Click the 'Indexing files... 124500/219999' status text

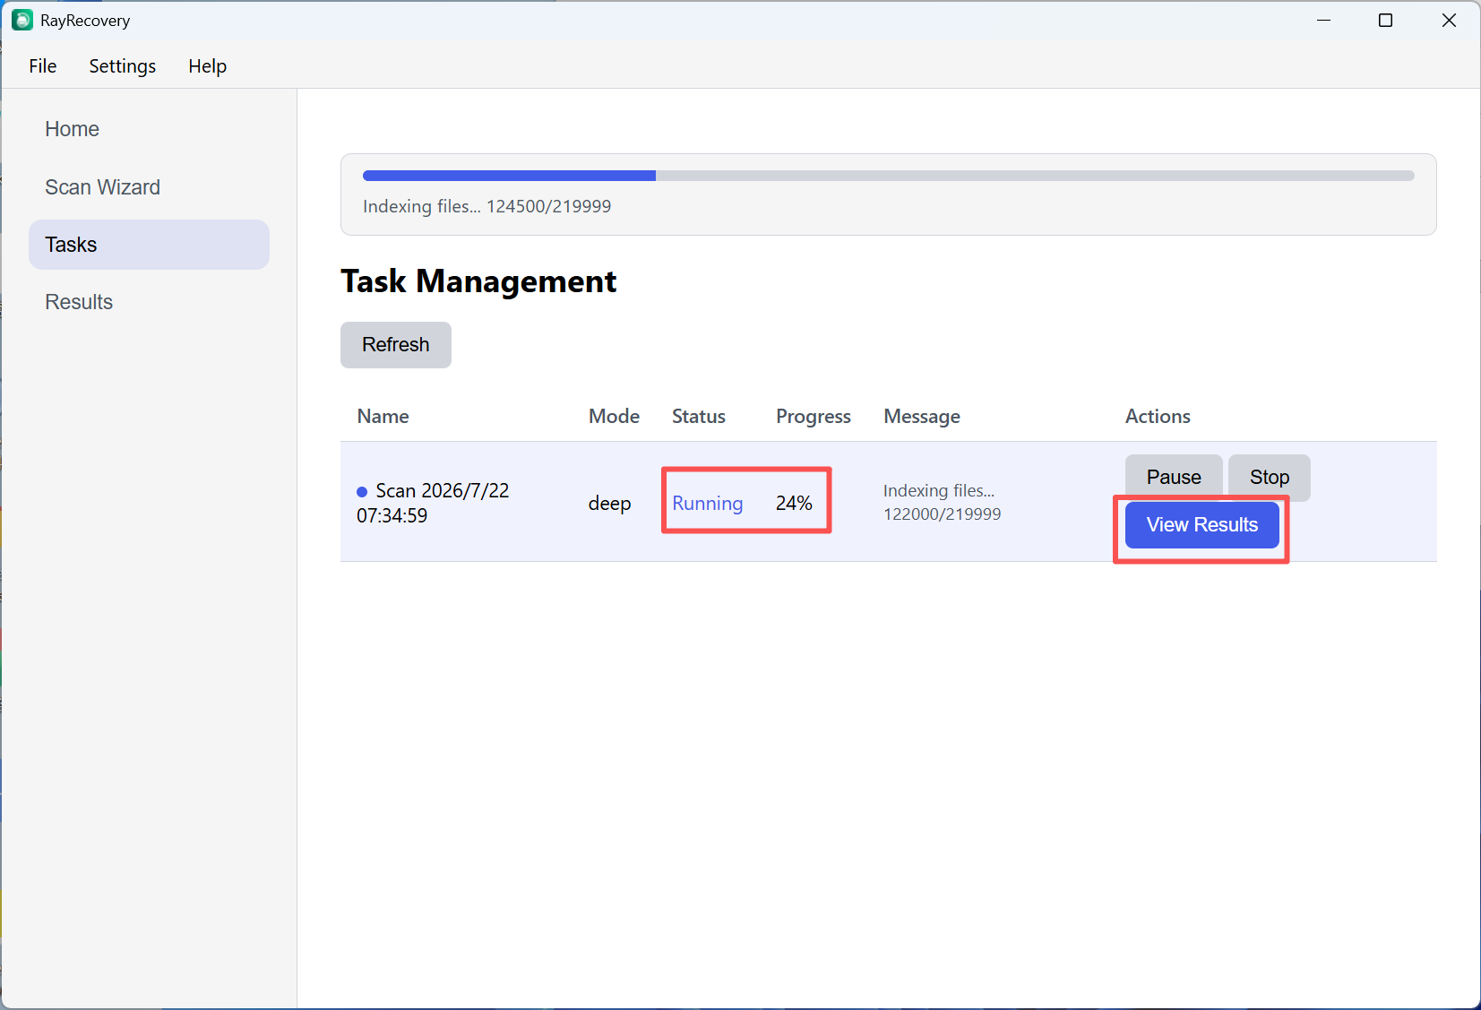tap(486, 206)
